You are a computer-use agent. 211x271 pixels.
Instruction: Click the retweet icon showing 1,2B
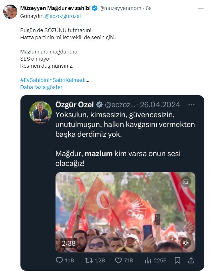coord(89,260)
